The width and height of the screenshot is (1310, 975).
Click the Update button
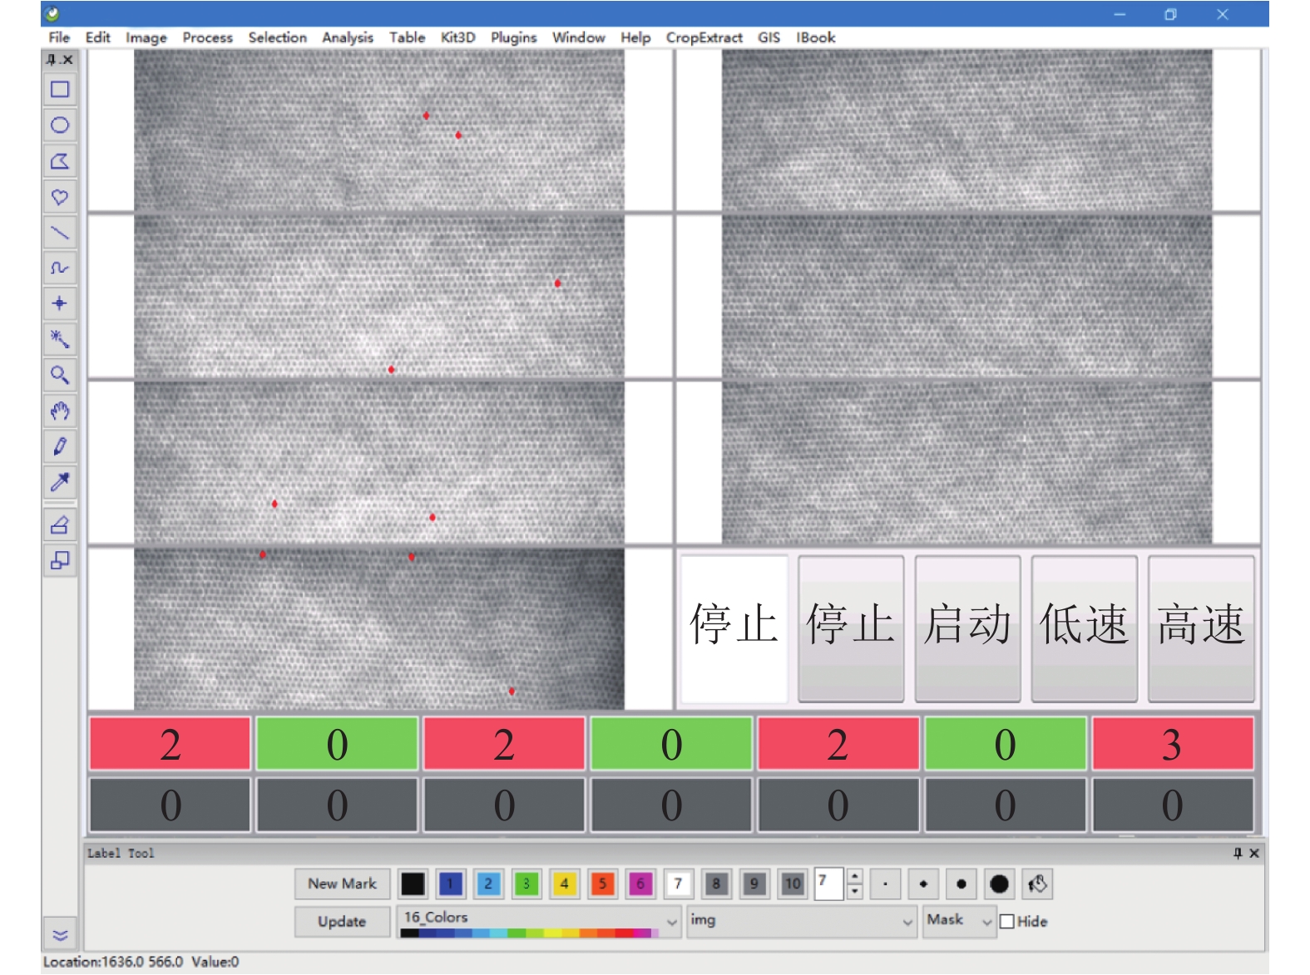pyautogui.click(x=342, y=922)
